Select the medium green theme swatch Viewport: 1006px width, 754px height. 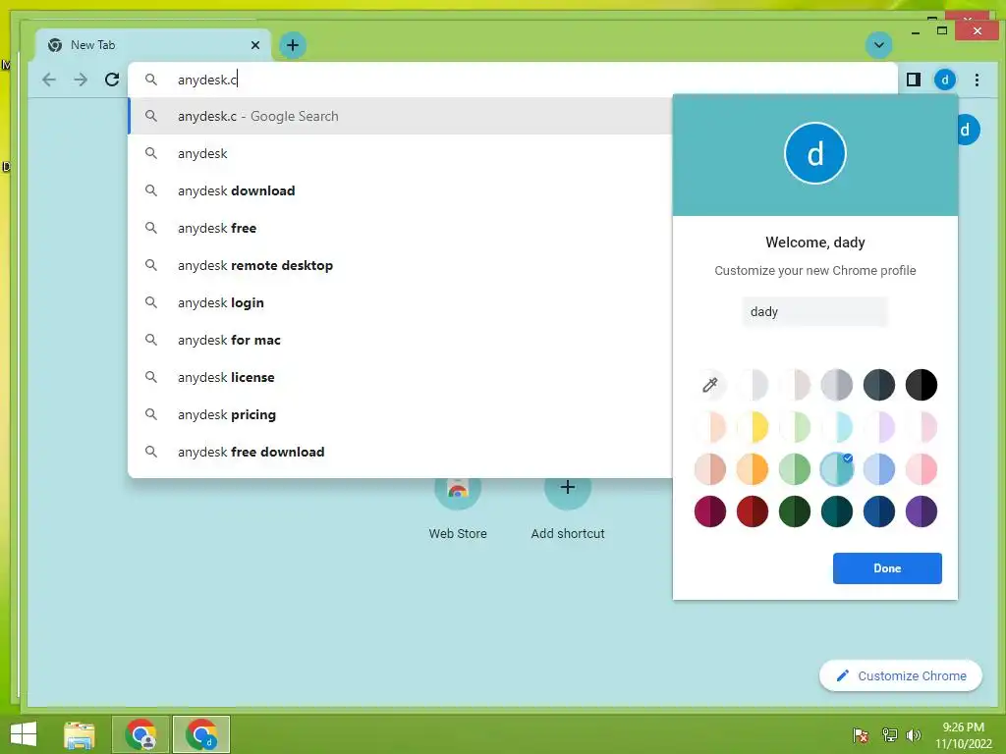pos(794,469)
